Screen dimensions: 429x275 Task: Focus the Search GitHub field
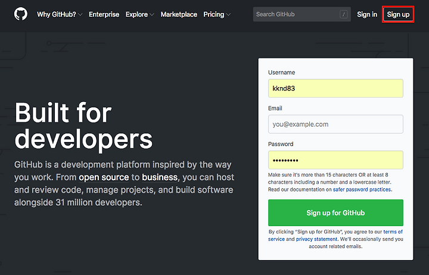click(301, 14)
